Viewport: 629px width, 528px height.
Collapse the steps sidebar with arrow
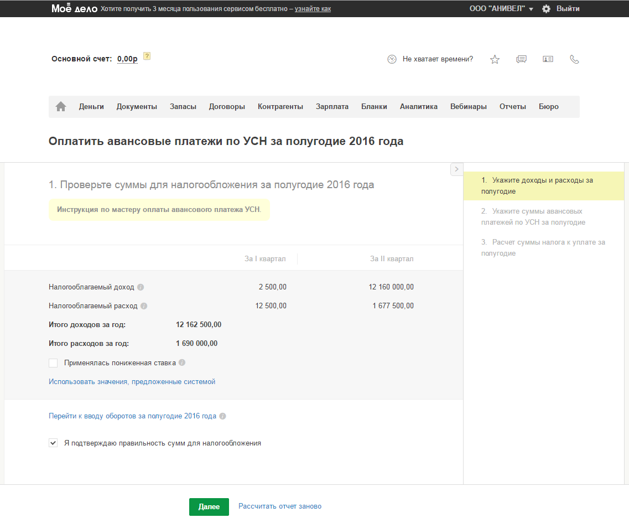click(x=456, y=169)
